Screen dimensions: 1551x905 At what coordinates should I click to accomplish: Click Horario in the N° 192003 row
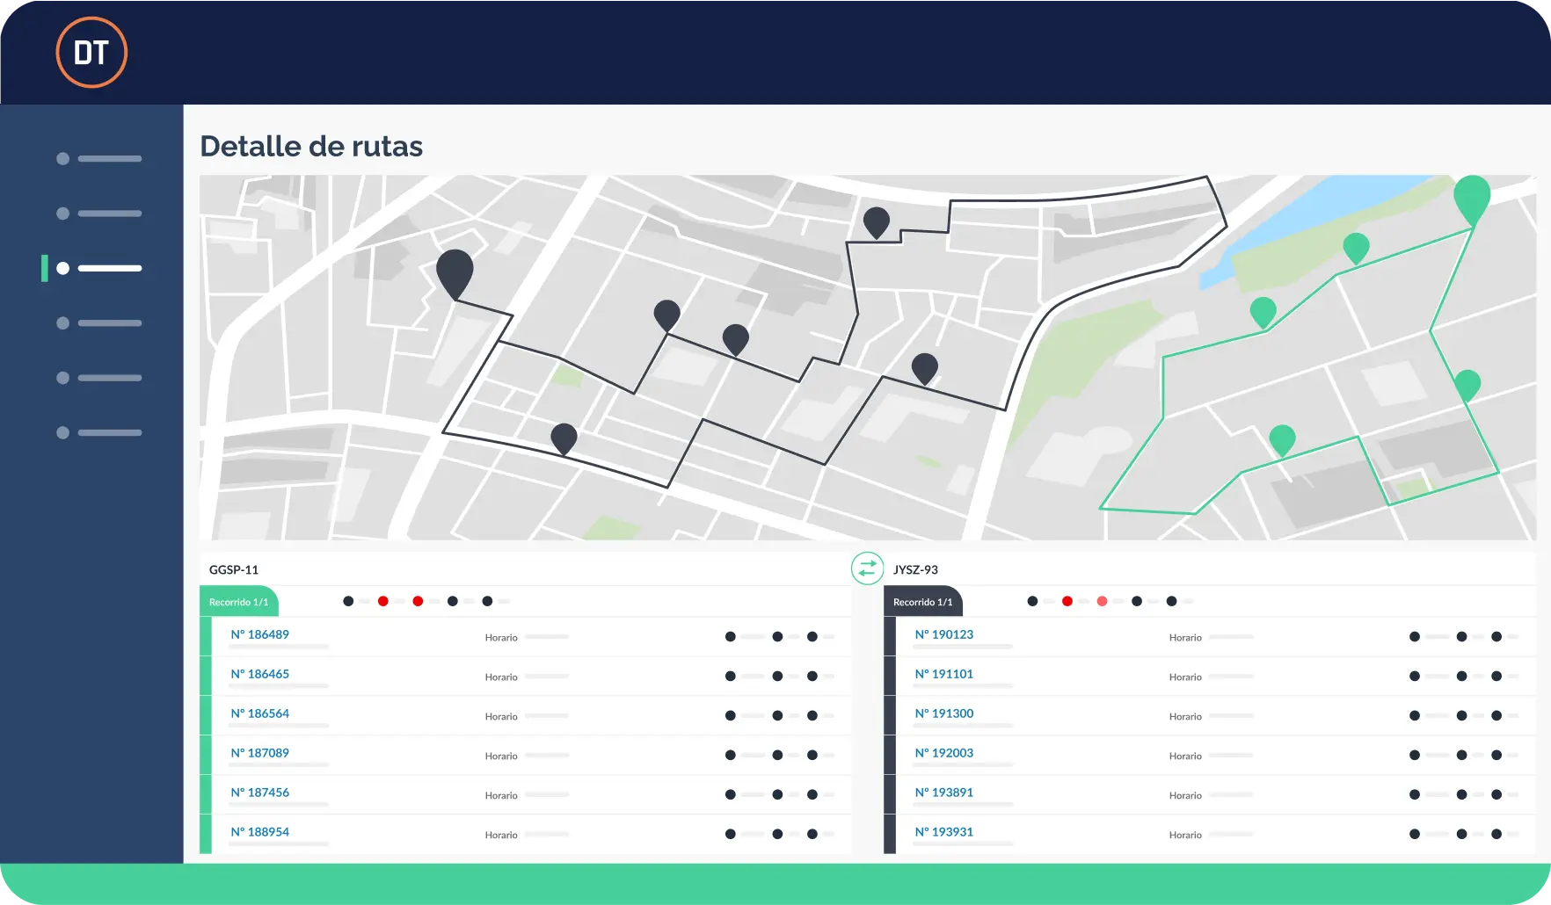point(1185,757)
